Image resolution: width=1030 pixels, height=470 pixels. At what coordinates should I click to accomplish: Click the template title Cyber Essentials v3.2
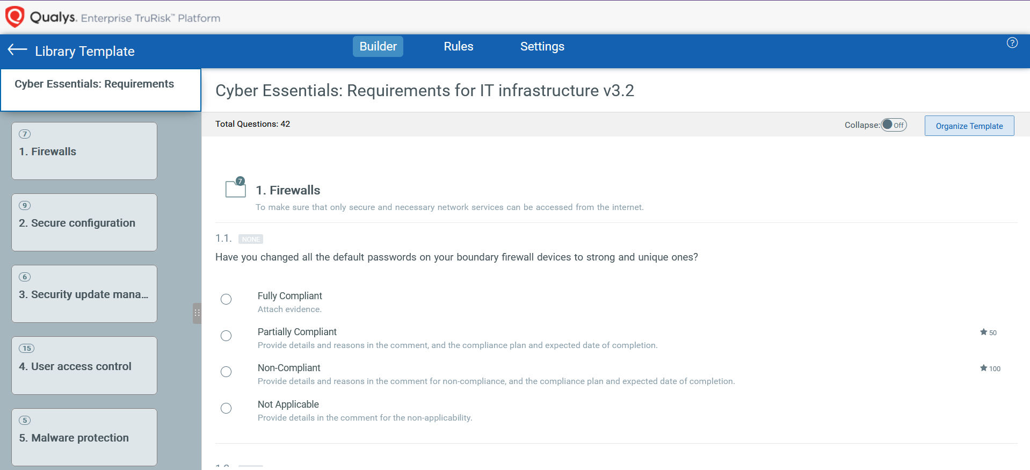pyautogui.click(x=425, y=90)
